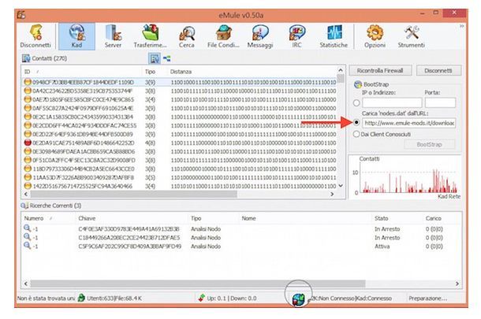
Task: Click the red contact icon for 0E2DA91CAE
Action: coord(28,143)
